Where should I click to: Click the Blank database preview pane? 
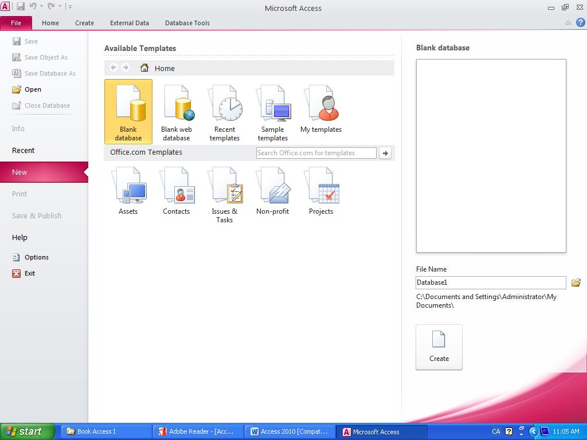[x=491, y=156]
